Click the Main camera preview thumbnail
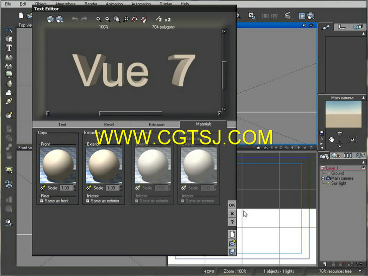The width and height of the screenshot is (368, 276). click(343, 114)
